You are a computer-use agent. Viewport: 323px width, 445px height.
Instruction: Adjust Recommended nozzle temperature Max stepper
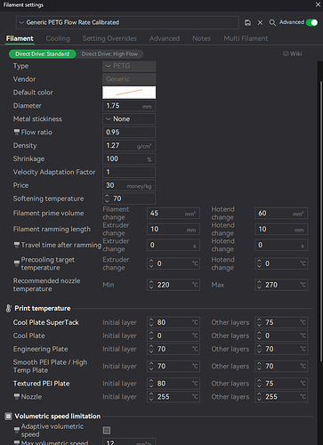click(x=259, y=285)
